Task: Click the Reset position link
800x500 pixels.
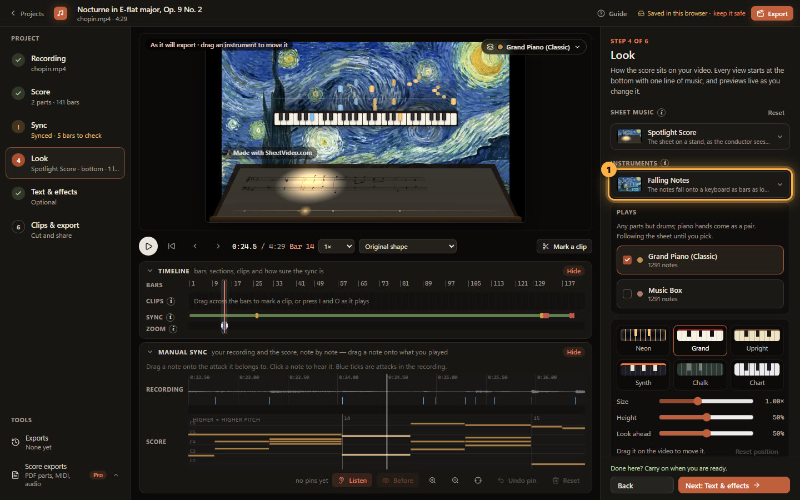Action: click(757, 452)
